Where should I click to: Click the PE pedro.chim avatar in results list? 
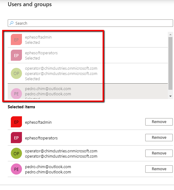coord(16,93)
